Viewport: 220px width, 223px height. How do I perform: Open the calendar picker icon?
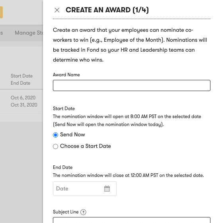coord(107,188)
